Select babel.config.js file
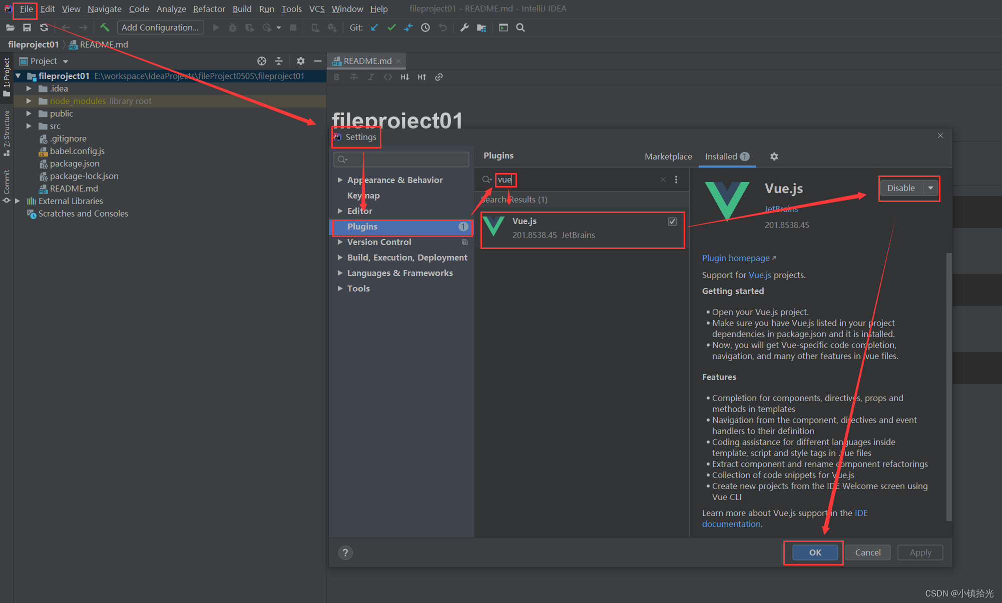This screenshot has width=1002, height=603. [x=77, y=151]
